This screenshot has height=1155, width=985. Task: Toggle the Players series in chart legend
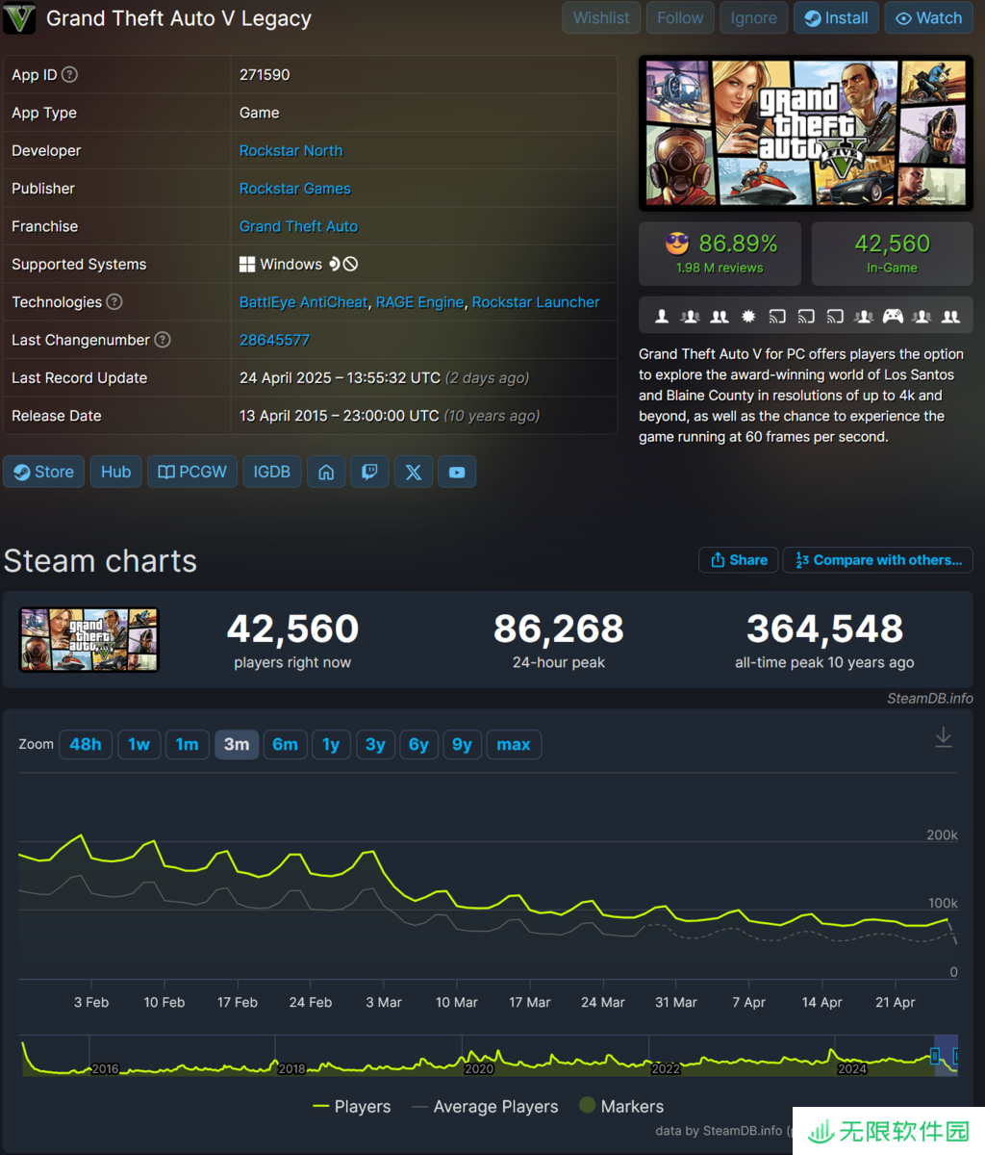[x=352, y=1107]
